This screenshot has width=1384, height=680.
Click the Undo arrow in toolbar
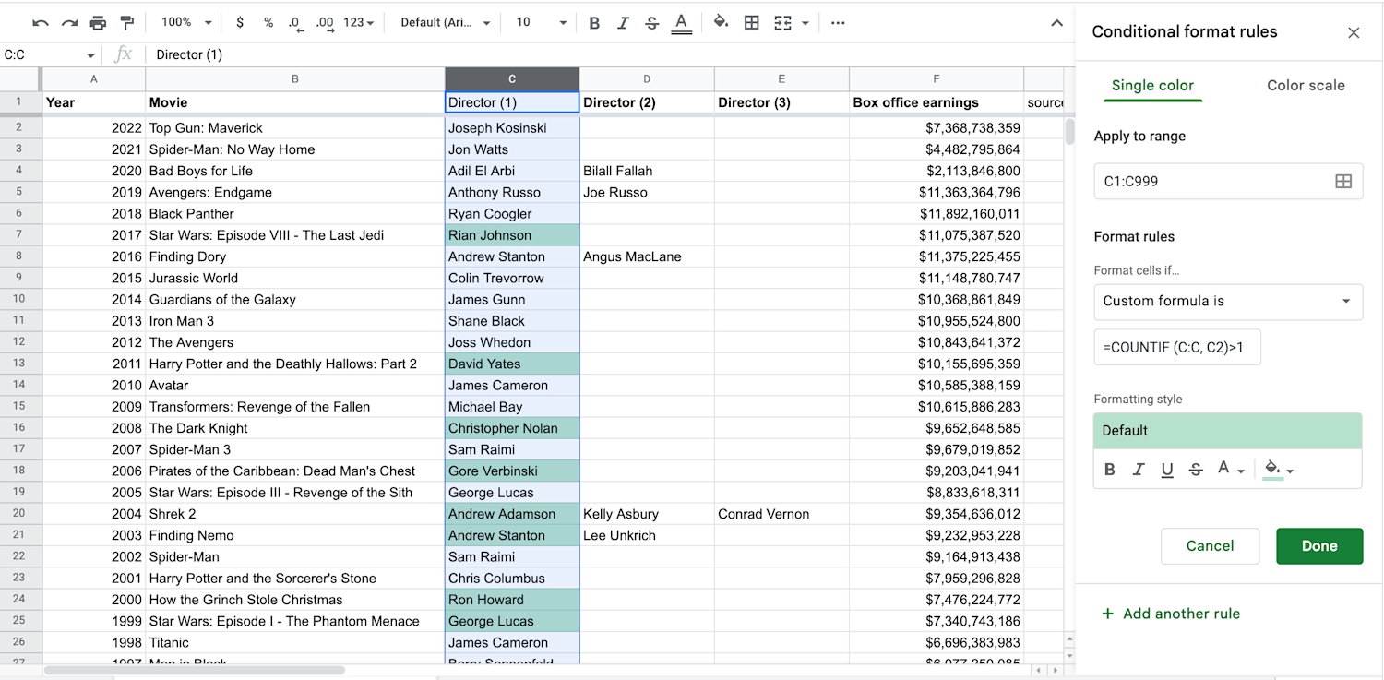tap(41, 22)
